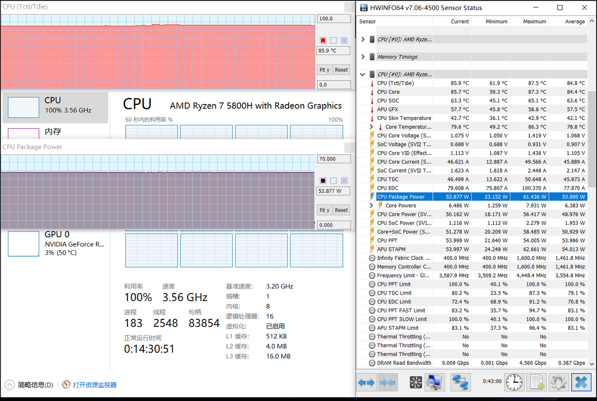The width and height of the screenshot is (597, 401).
Task: Click the networked computers remote icon
Action: click(x=461, y=383)
